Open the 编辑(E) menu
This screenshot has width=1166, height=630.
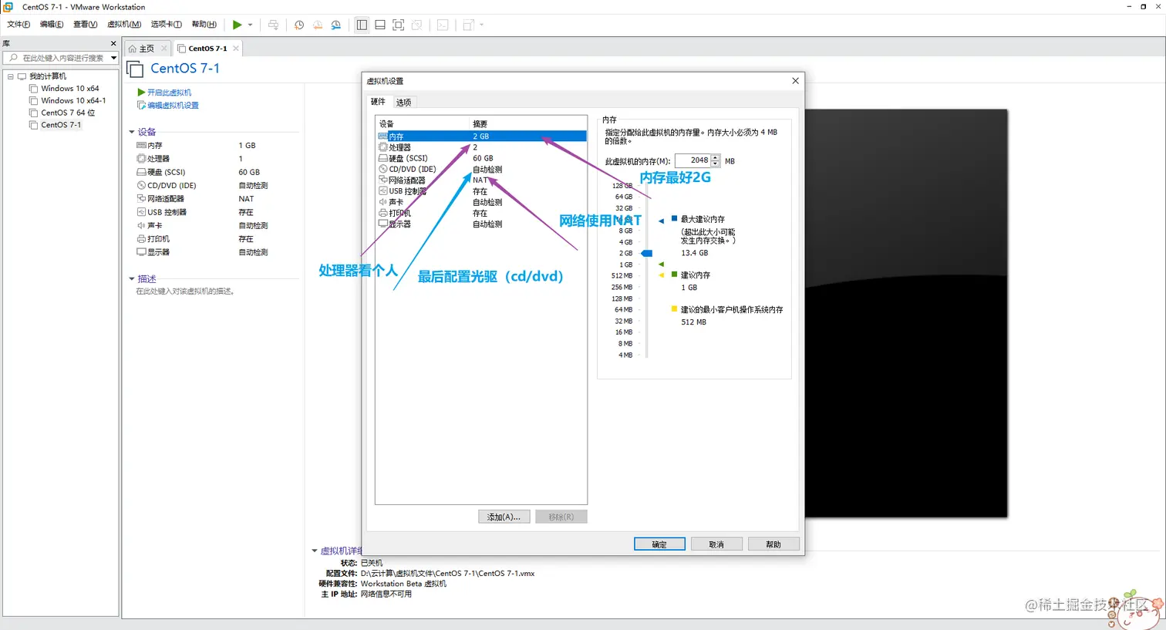point(52,25)
